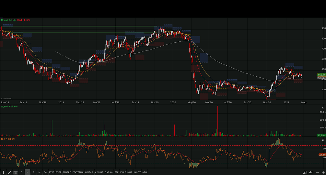Open the info icon in bottom toolbar
Screen dimensions: 326x175
click(x=3, y=172)
